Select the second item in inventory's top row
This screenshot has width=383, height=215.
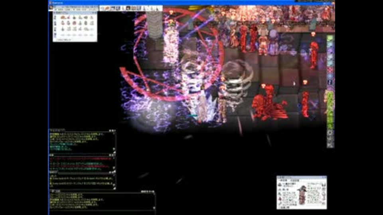tap(69, 18)
